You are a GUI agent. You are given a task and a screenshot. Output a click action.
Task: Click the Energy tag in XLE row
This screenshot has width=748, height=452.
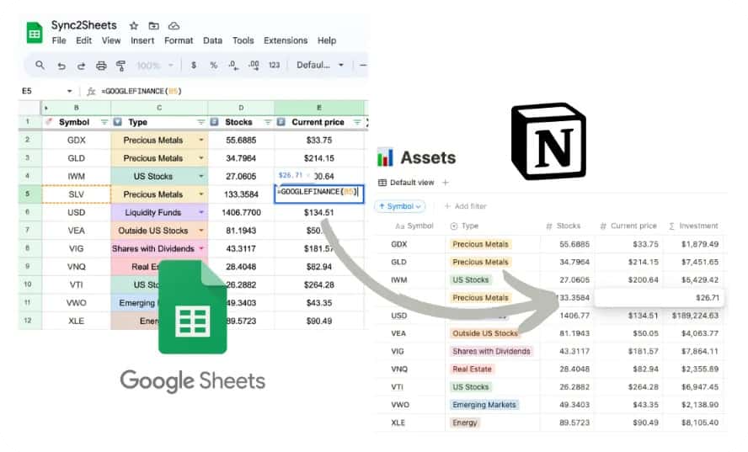[465, 423]
